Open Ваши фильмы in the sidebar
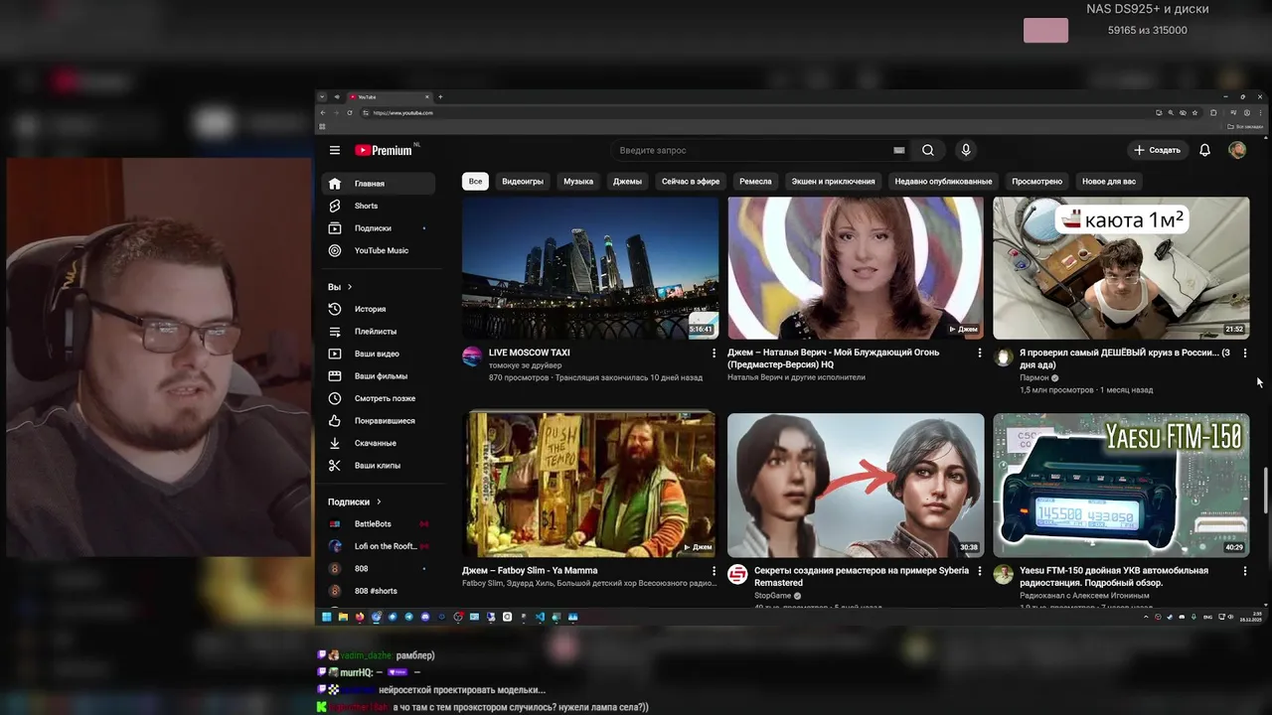Screen dimensions: 1272x715 (x=379, y=376)
